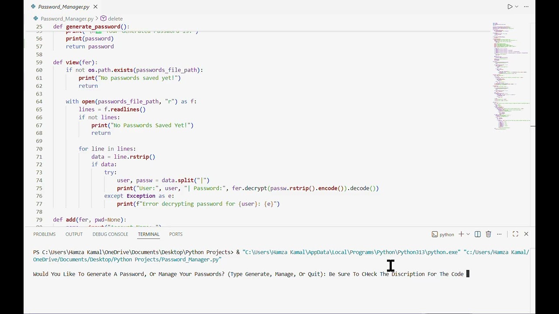The width and height of the screenshot is (559, 314).
Task: Click the code minimap overview
Action: coord(510,76)
